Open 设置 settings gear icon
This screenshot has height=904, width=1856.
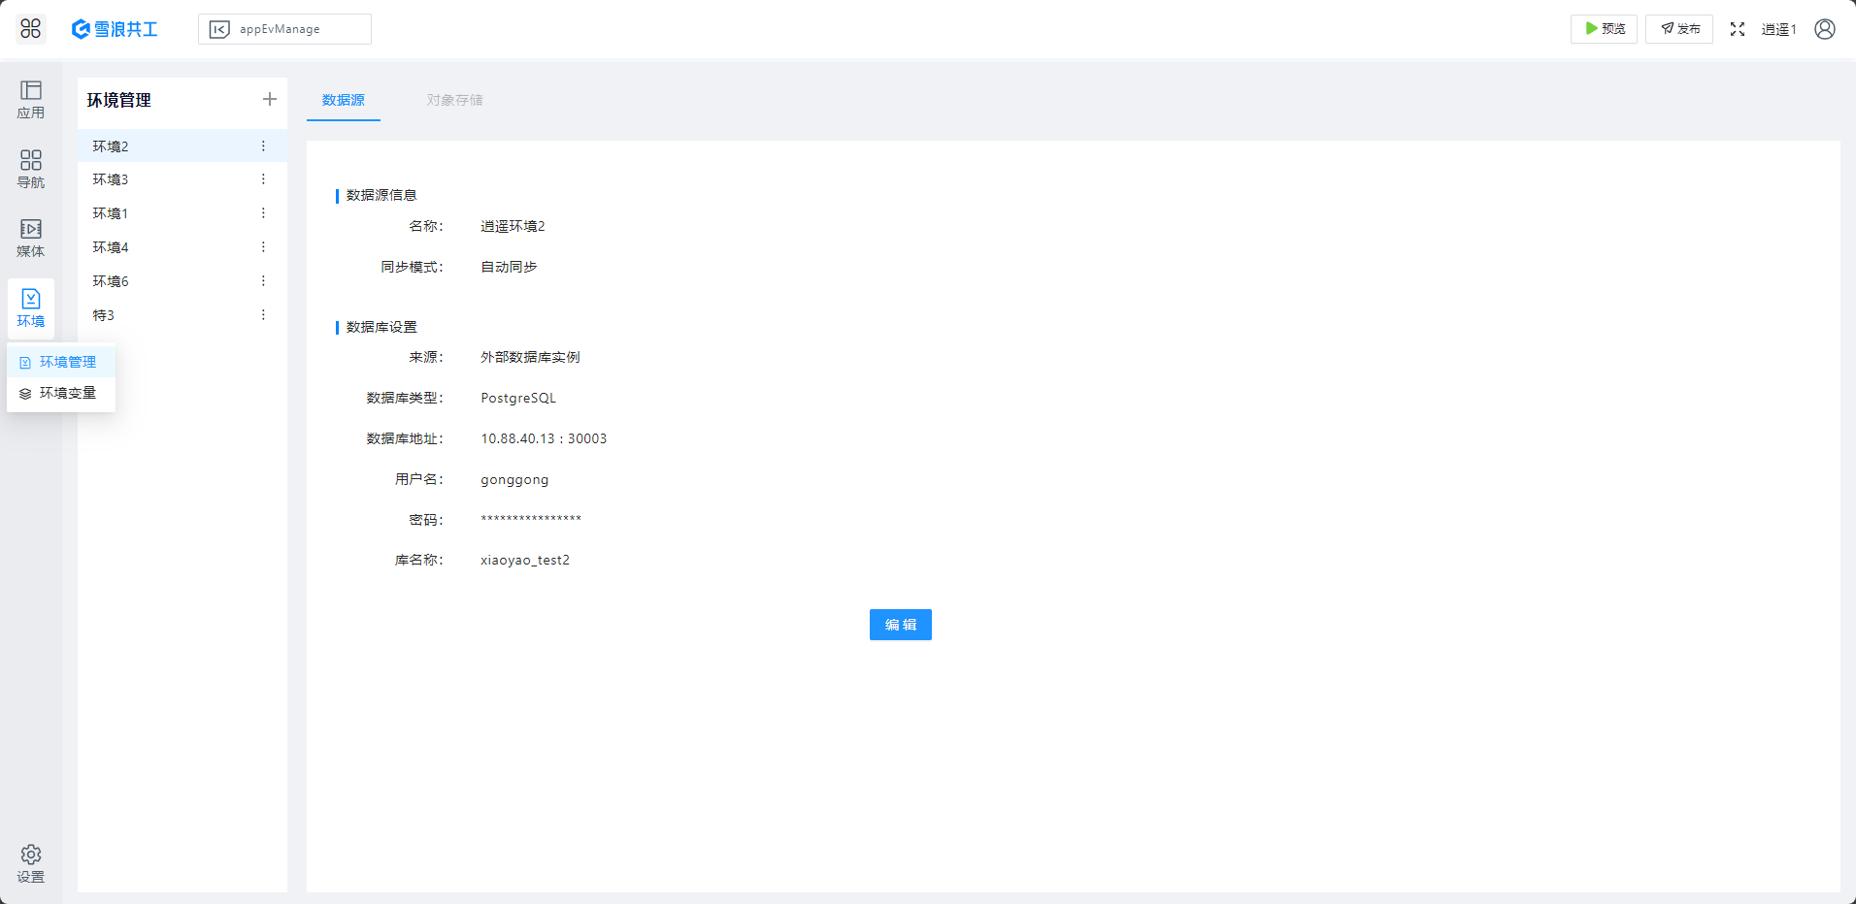[x=31, y=862]
